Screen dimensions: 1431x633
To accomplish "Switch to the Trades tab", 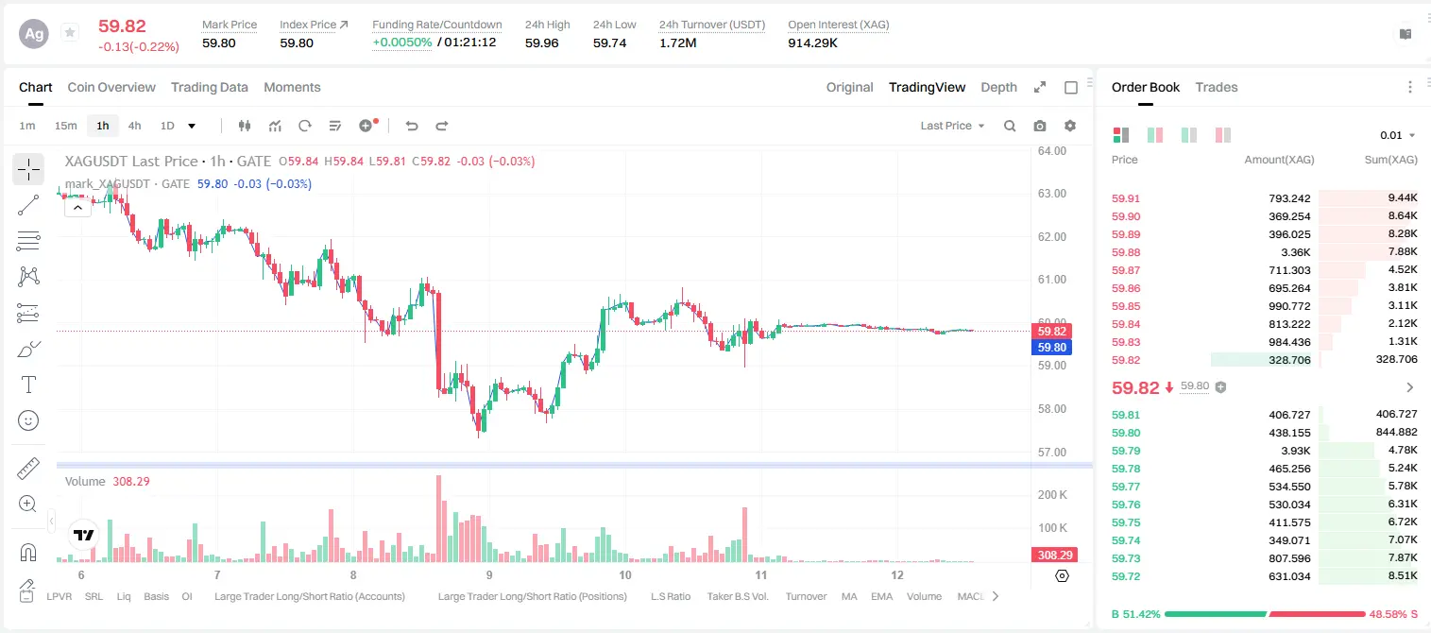I will tap(1217, 87).
